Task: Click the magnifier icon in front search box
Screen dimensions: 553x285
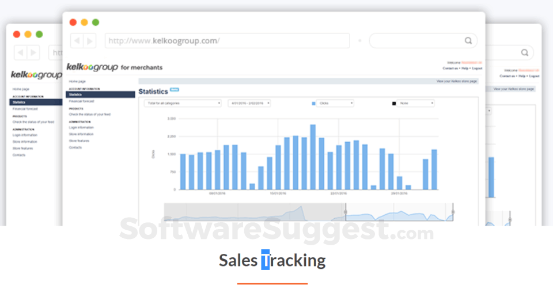Action: [x=468, y=40]
